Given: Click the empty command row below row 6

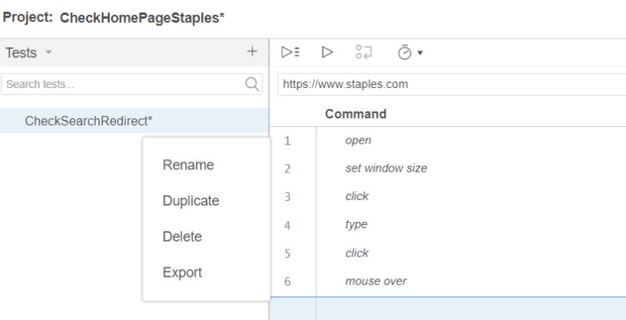Looking at the screenshot, I should [470, 308].
